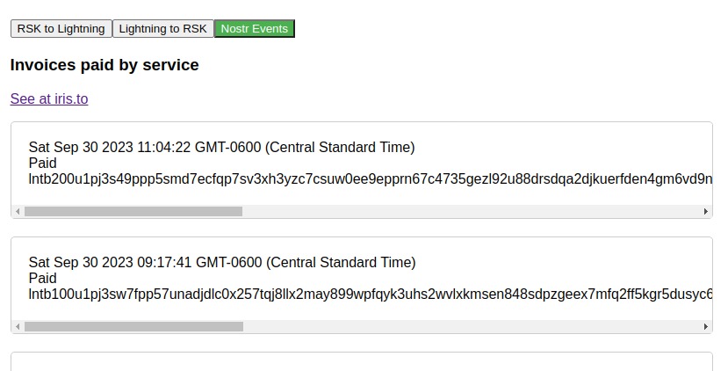
Task: Click left scroll arrow in second invoice card
Action: coord(18,327)
